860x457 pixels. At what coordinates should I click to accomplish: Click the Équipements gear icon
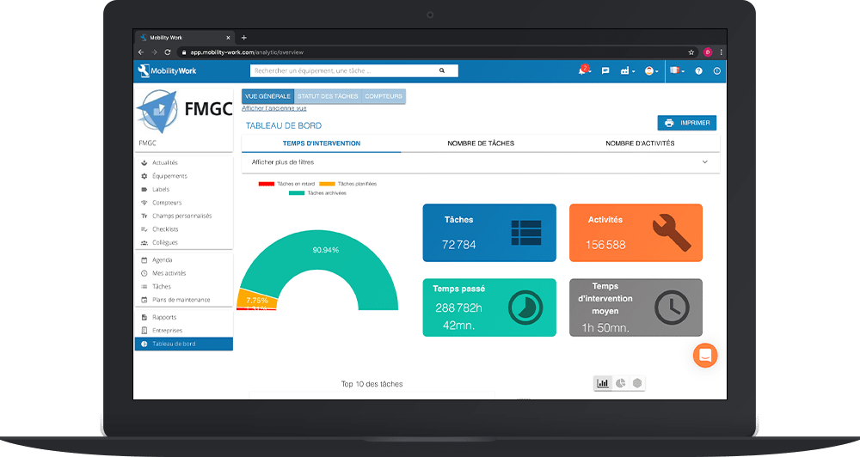144,176
